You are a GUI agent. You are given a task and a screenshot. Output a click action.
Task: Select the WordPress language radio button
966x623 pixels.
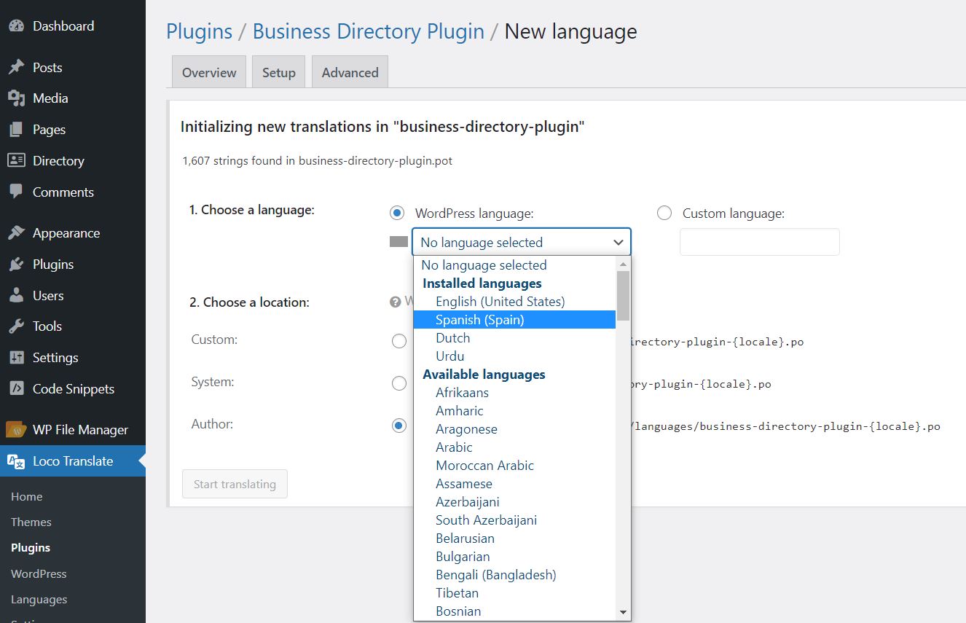click(397, 213)
